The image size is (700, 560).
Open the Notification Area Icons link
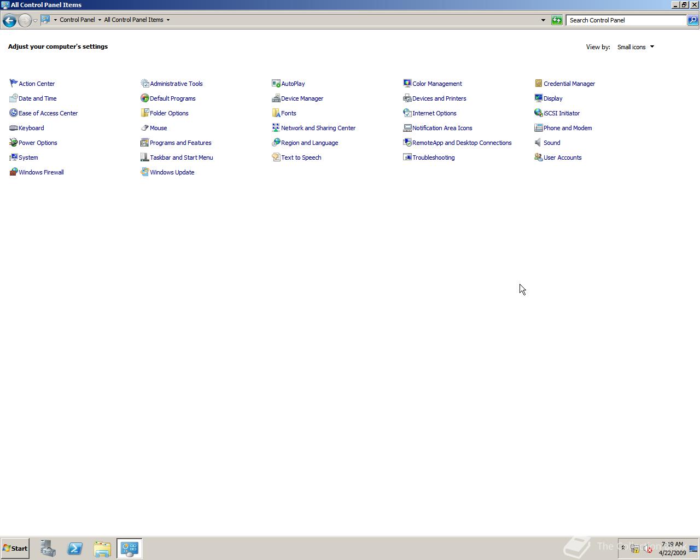click(442, 128)
